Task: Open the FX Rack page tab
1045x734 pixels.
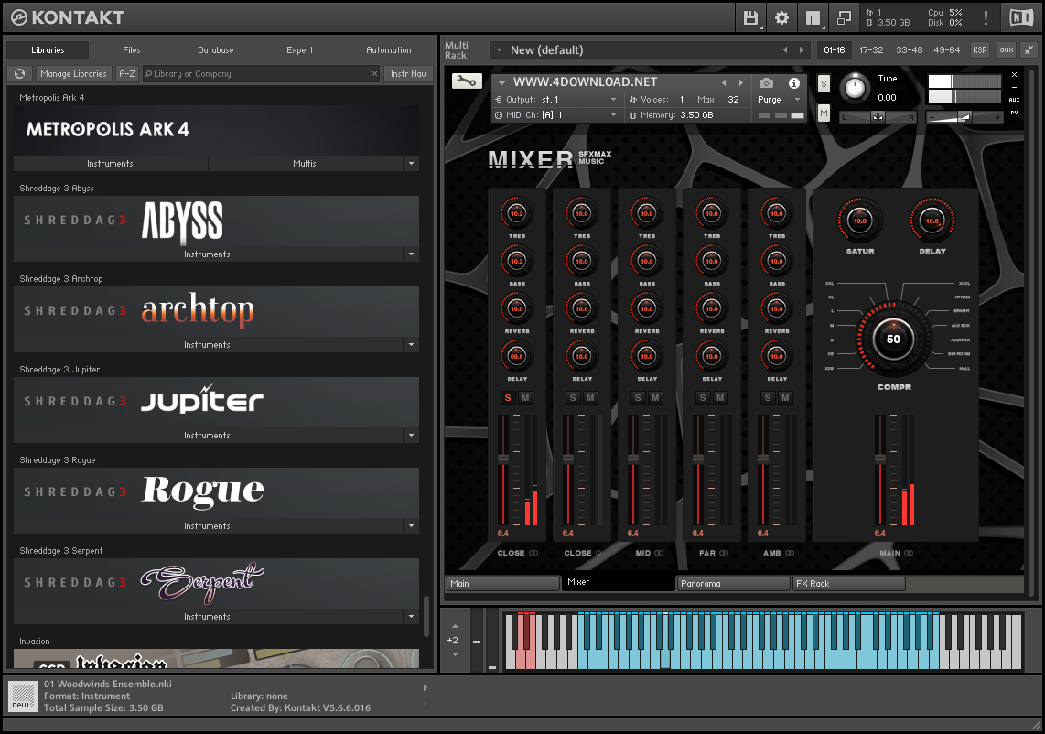Action: (848, 583)
